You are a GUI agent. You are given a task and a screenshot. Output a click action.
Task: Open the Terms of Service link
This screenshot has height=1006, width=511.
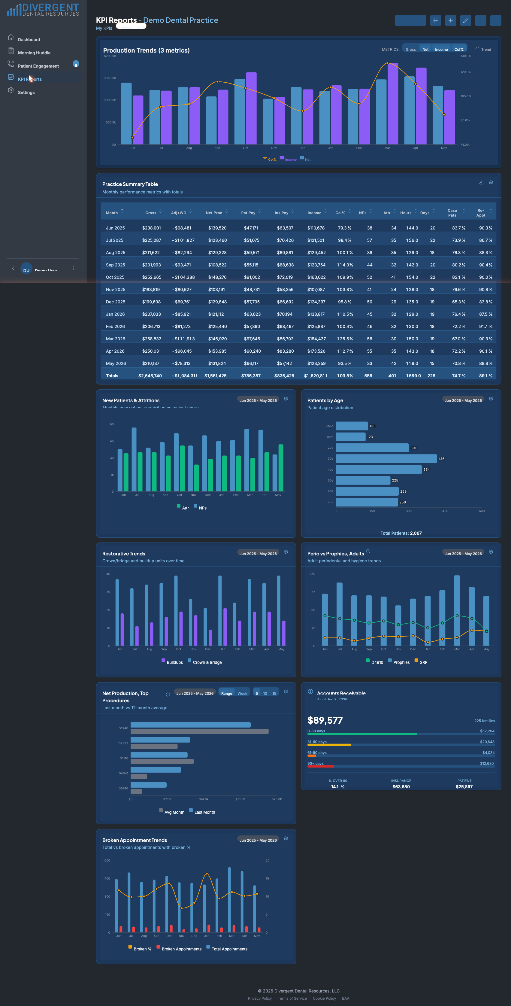tap(292, 998)
